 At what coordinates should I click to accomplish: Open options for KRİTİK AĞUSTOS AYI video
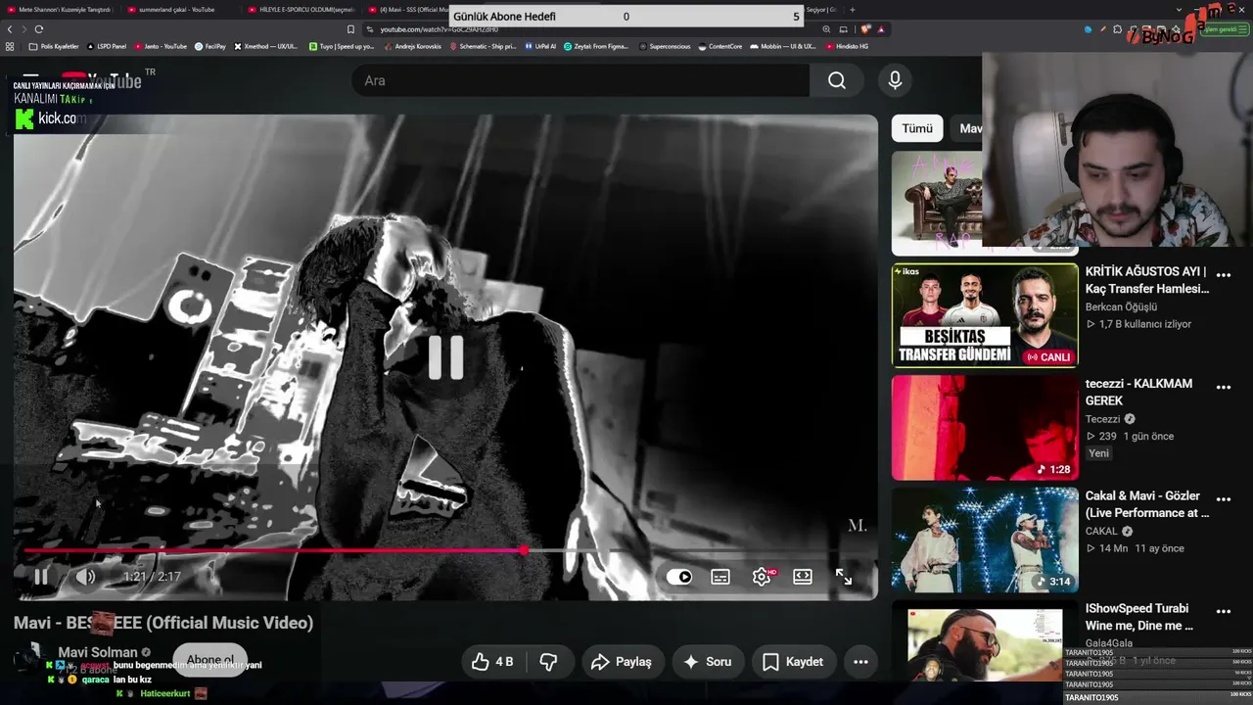point(1224,275)
